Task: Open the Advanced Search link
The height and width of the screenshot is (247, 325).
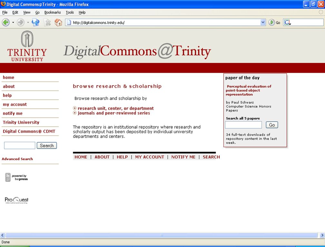Action: [x=17, y=159]
